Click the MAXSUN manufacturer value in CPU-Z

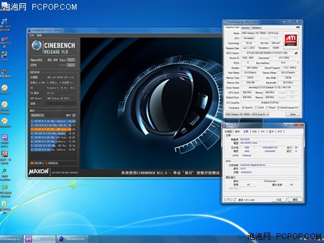tap(245, 139)
